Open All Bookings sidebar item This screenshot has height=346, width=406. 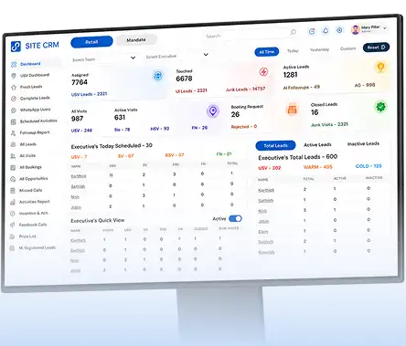coord(30,167)
